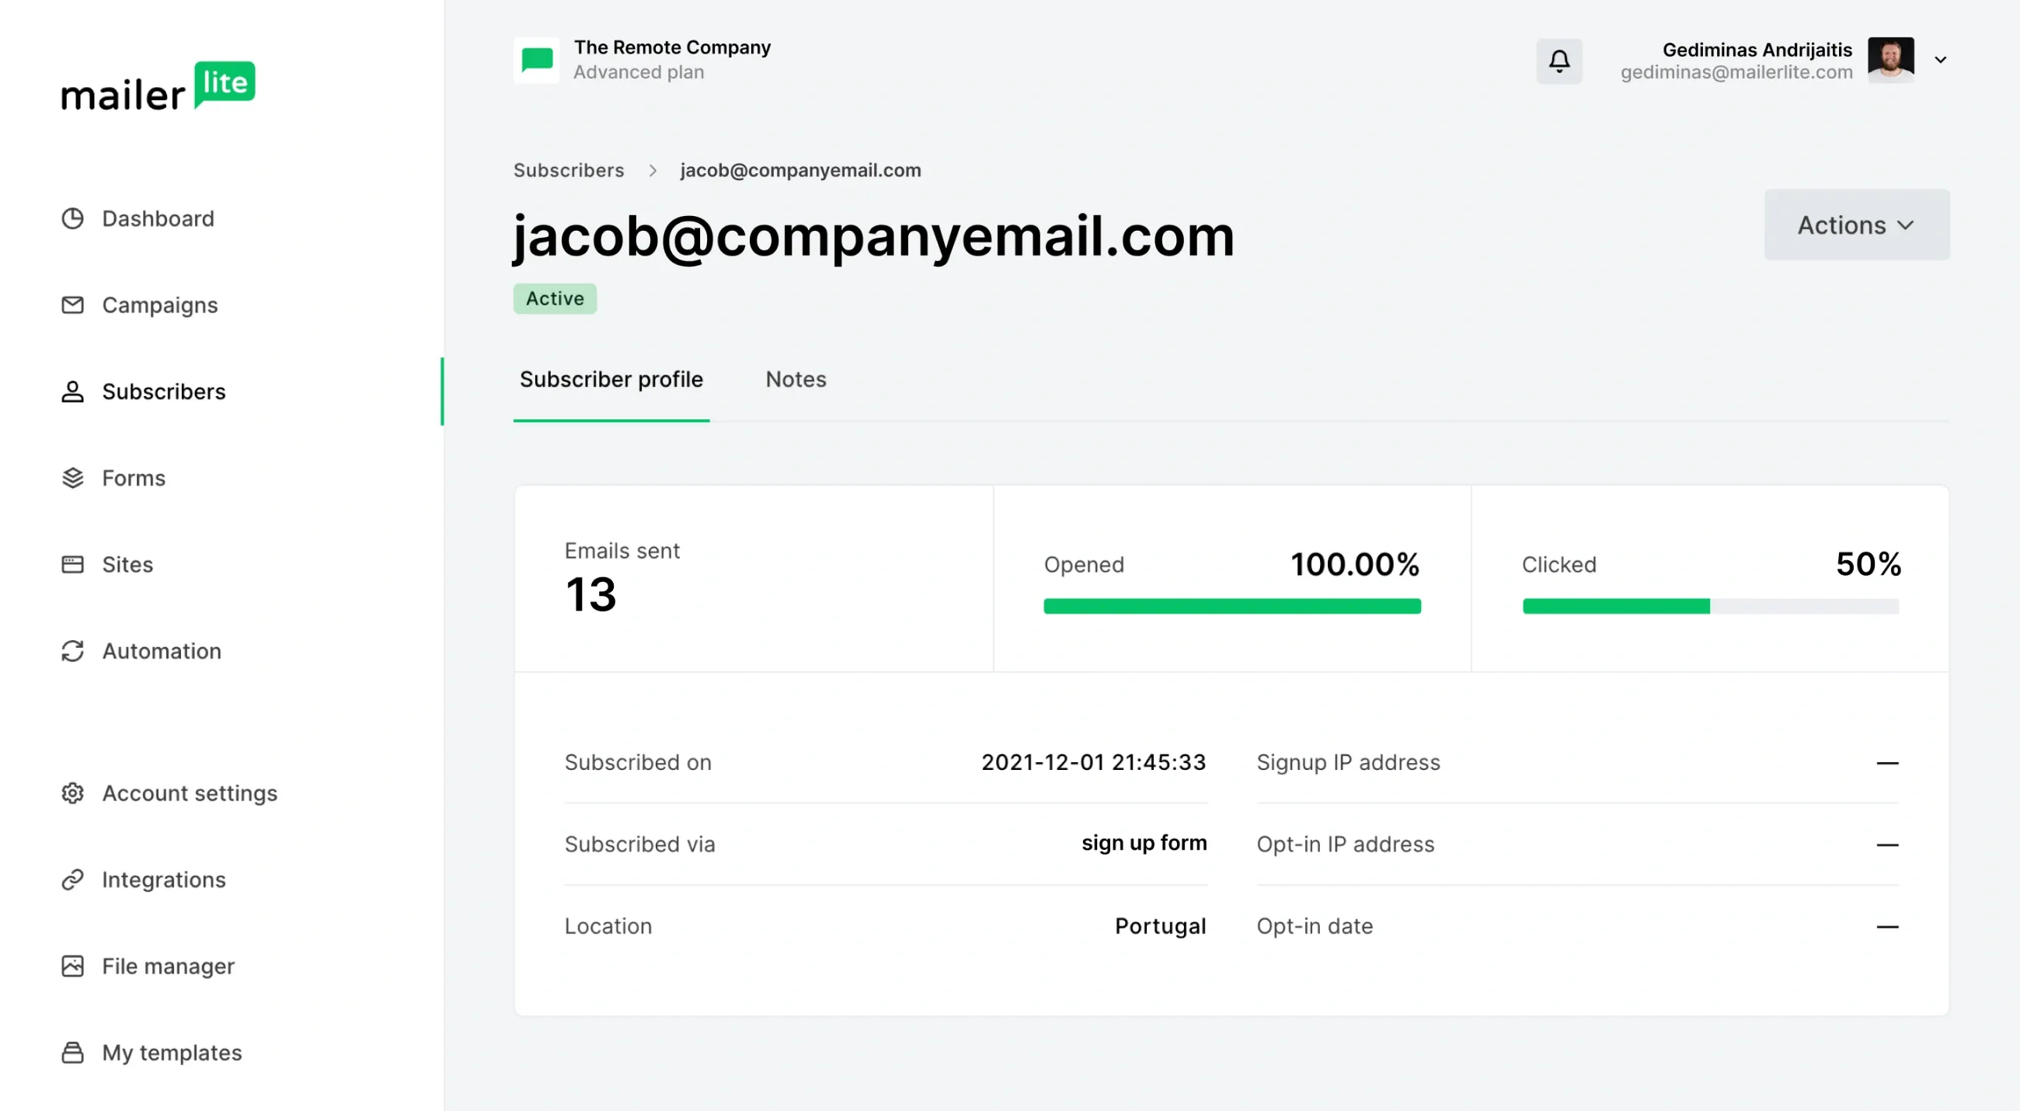The width and height of the screenshot is (2020, 1111).
Task: Click the Opened progress bar
Action: tap(1232, 606)
